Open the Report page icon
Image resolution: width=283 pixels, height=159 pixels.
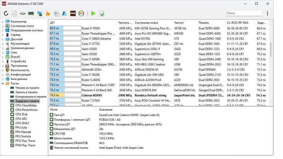[14, 13]
